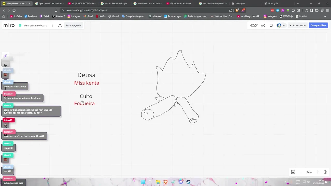Open the YouTube bookmark
The image size is (331, 186).
coord(16,16)
